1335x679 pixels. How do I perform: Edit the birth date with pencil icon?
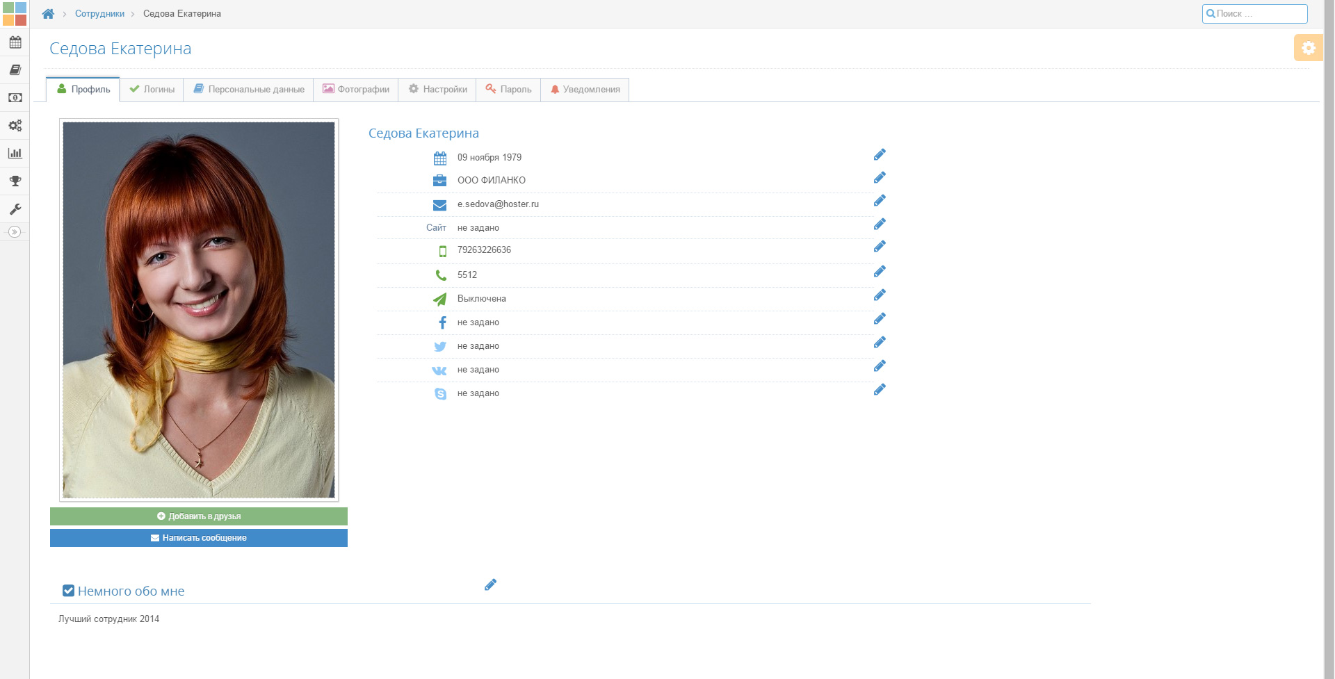tap(880, 155)
